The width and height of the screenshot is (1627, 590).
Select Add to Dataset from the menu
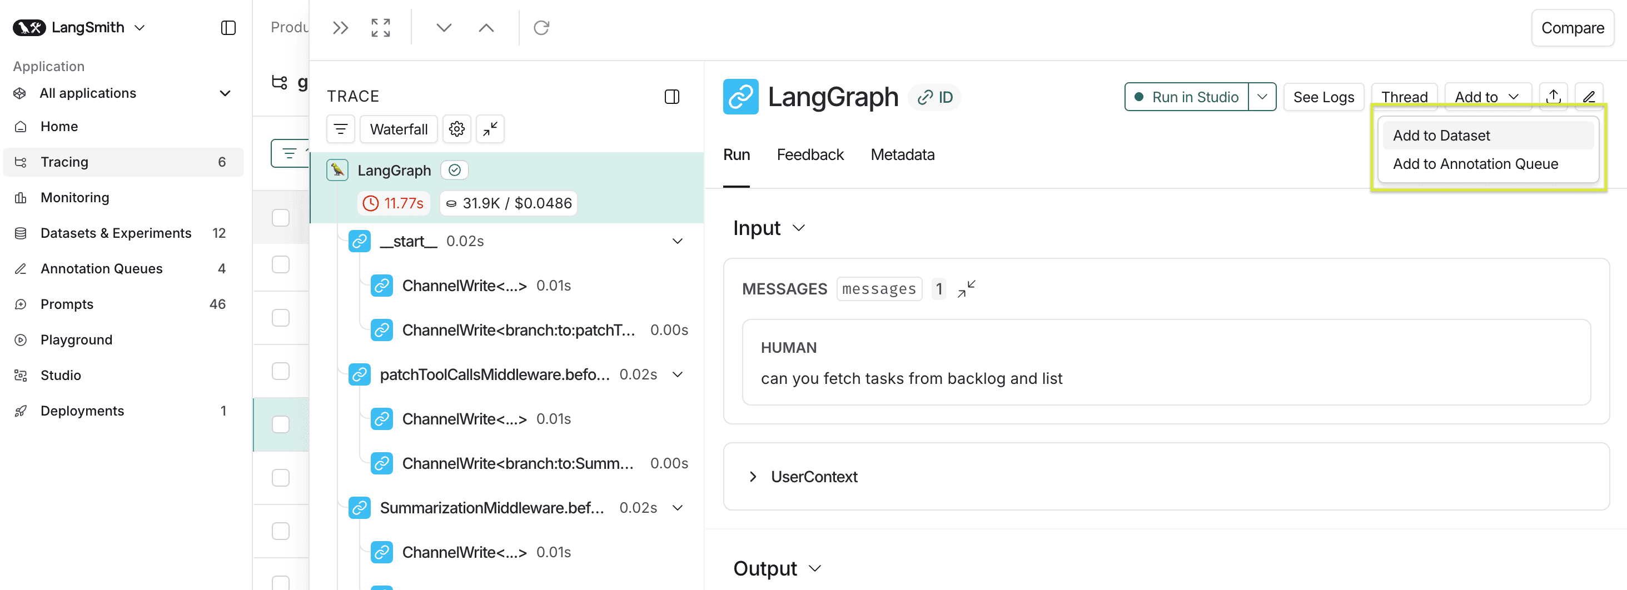coord(1441,134)
